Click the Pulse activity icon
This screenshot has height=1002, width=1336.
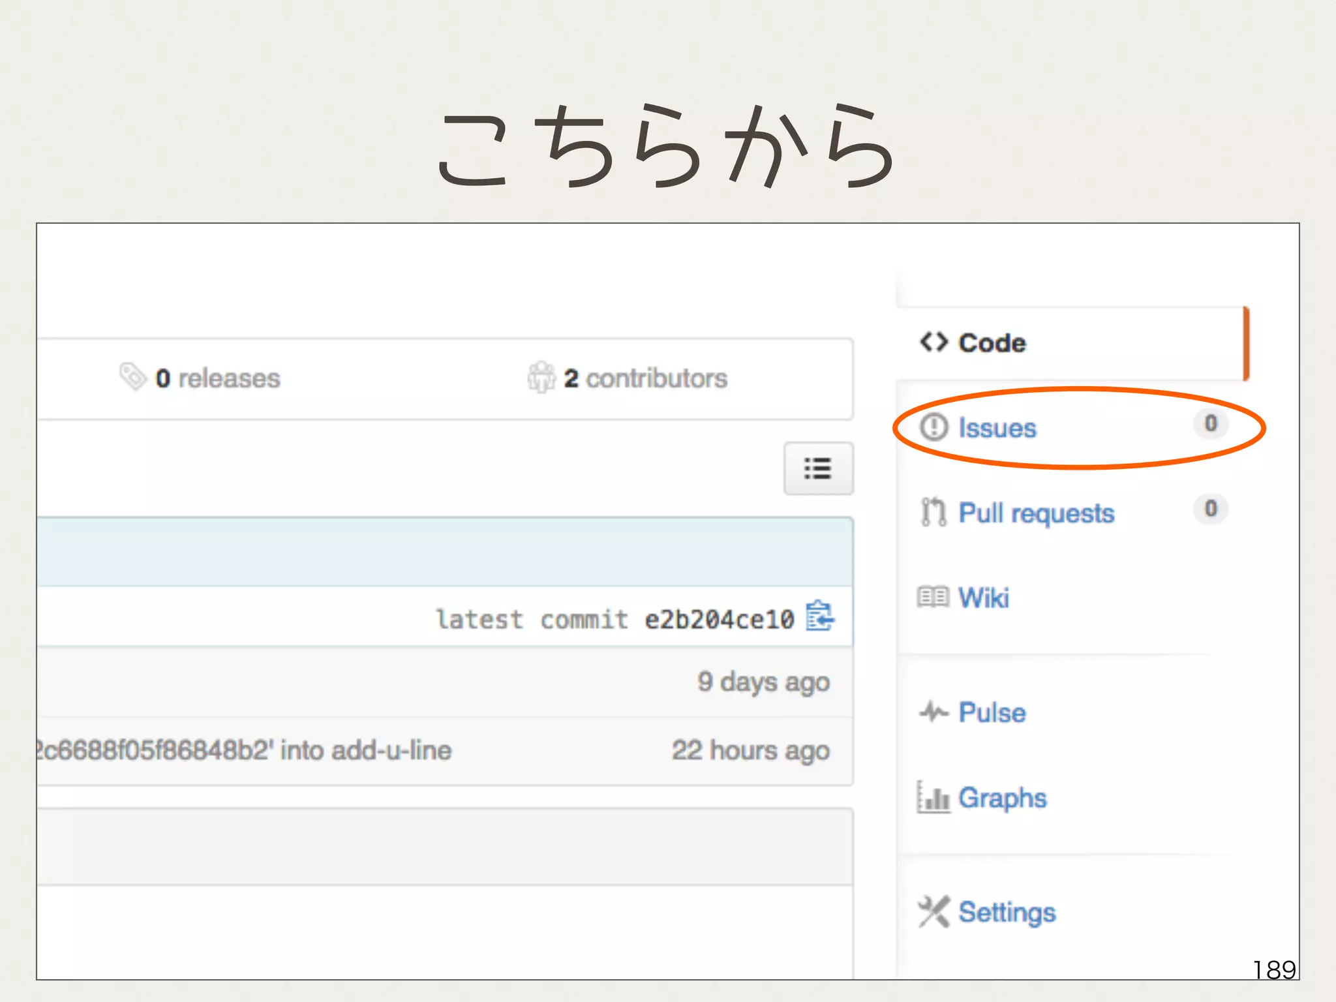(934, 712)
